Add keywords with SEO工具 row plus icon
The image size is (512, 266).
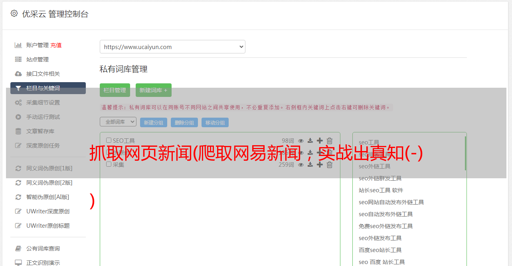click(x=320, y=140)
